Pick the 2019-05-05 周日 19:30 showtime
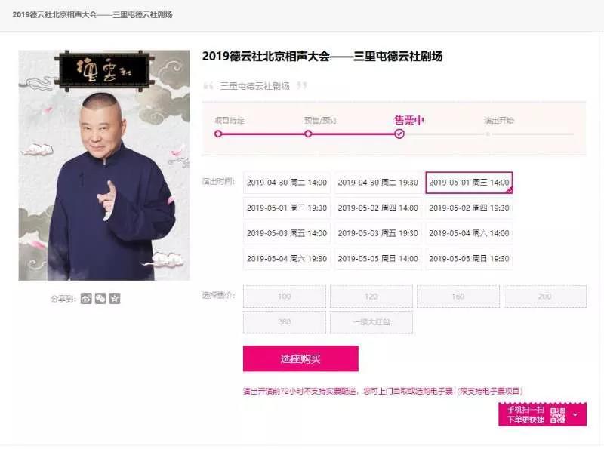The width and height of the screenshot is (604, 449). (x=469, y=258)
